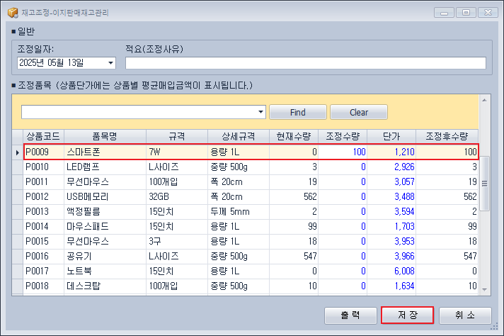Click the LED램프 item name cell
This screenshot has width=504, height=336.
click(105, 167)
